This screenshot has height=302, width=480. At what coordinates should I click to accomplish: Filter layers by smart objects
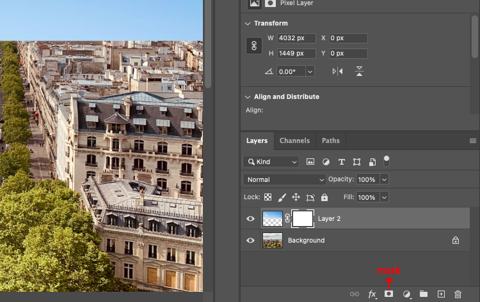tap(372, 162)
